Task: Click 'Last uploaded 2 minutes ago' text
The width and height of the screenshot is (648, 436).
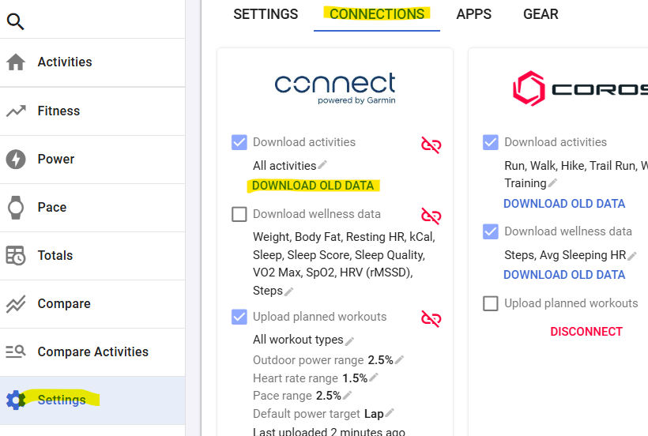Action: point(329,431)
